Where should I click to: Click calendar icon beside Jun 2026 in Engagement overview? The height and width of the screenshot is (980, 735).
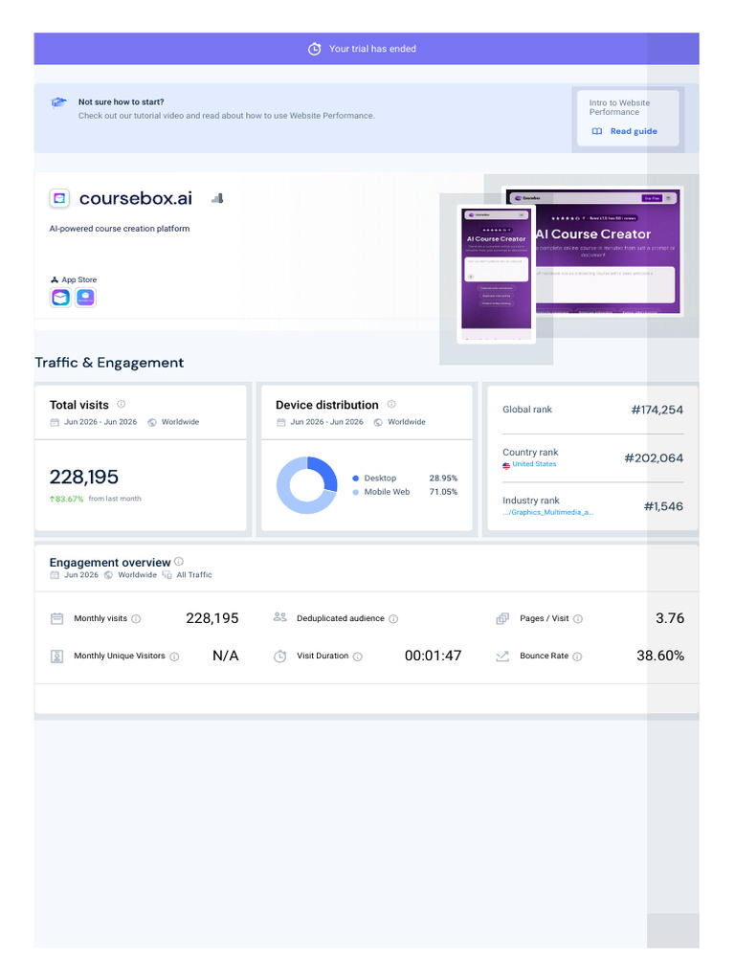coord(55,575)
